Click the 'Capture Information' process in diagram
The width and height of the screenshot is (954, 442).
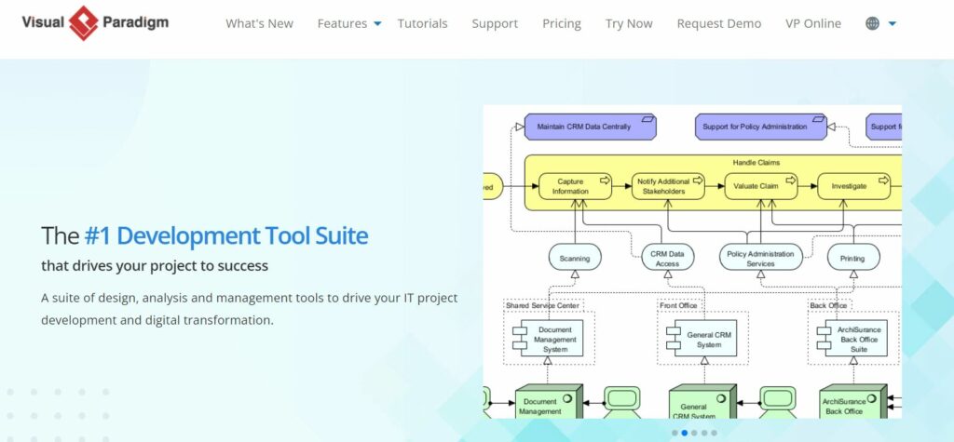[575, 186]
